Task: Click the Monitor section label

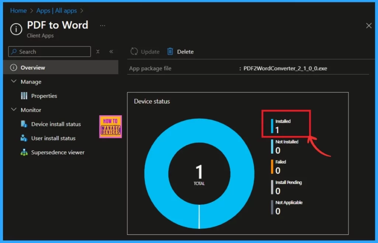Action: pyautogui.click(x=31, y=110)
